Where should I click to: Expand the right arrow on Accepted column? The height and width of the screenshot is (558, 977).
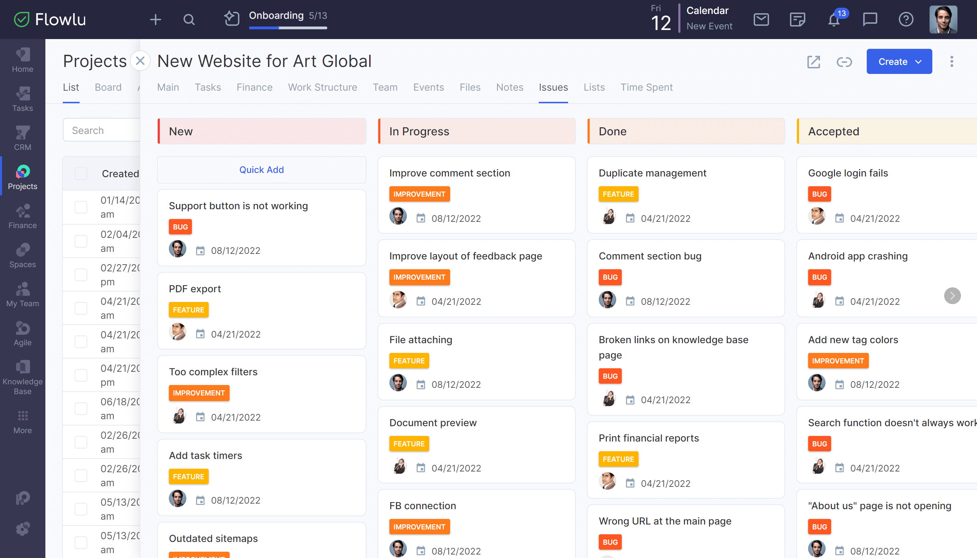953,296
